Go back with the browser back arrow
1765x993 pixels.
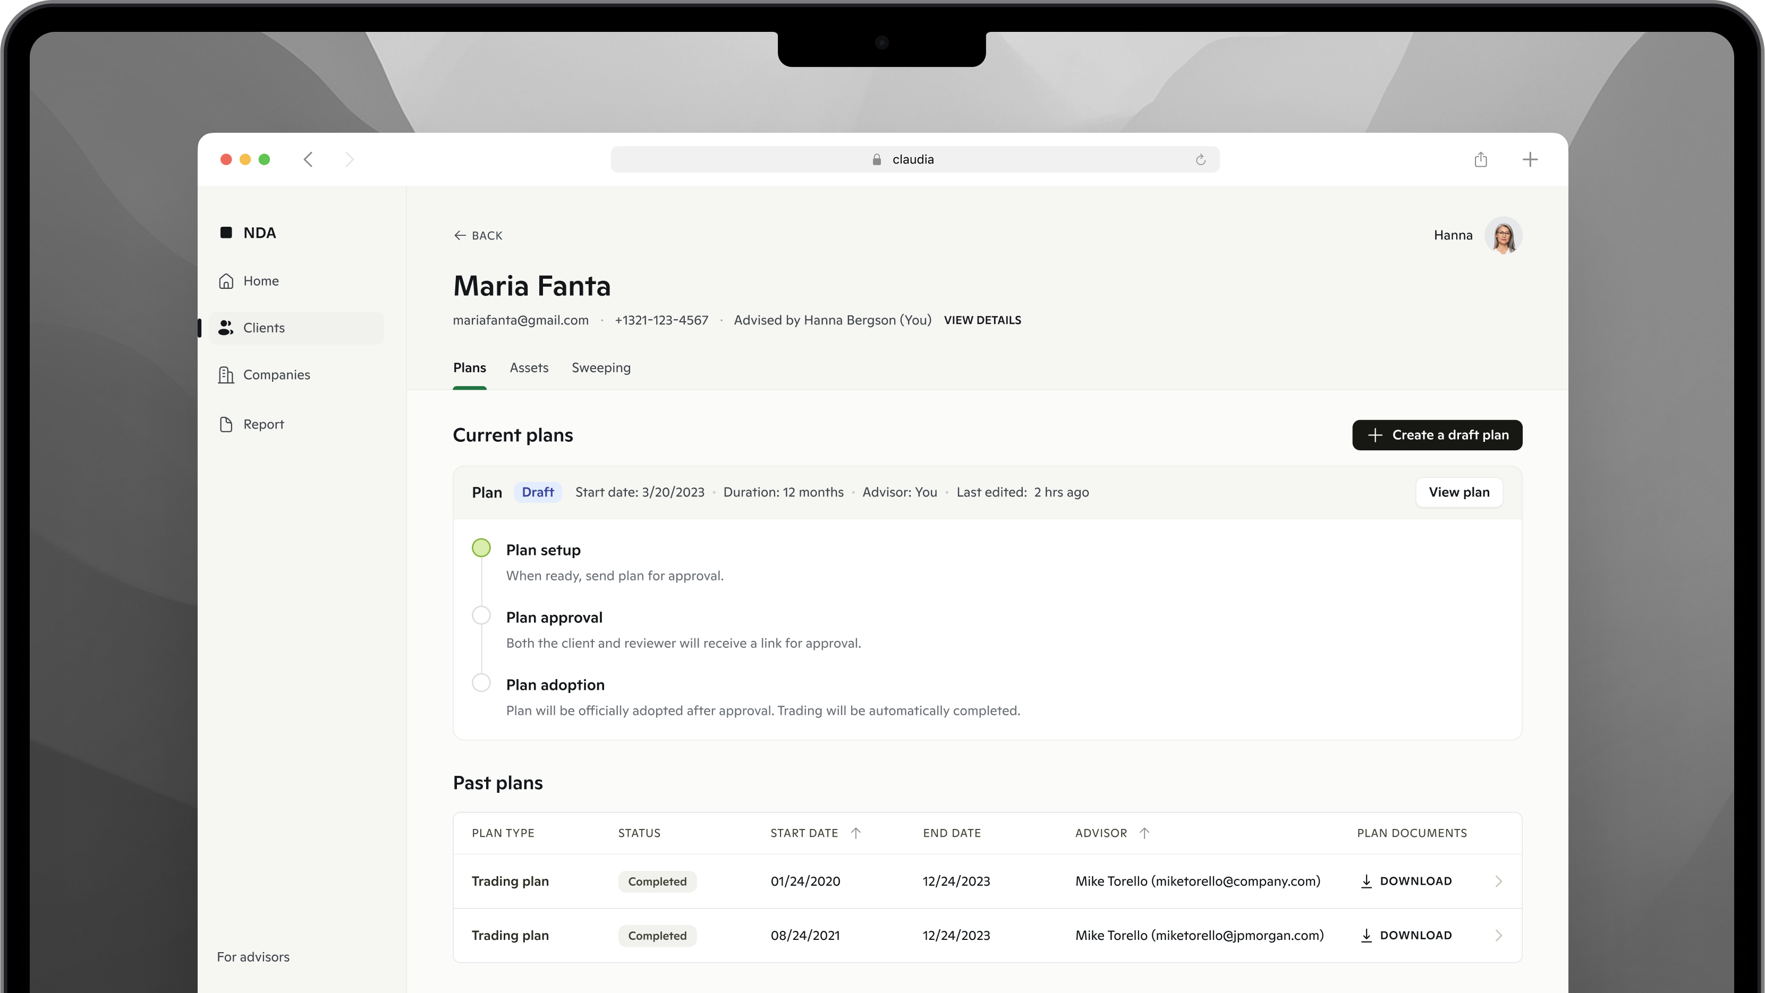pos(308,159)
